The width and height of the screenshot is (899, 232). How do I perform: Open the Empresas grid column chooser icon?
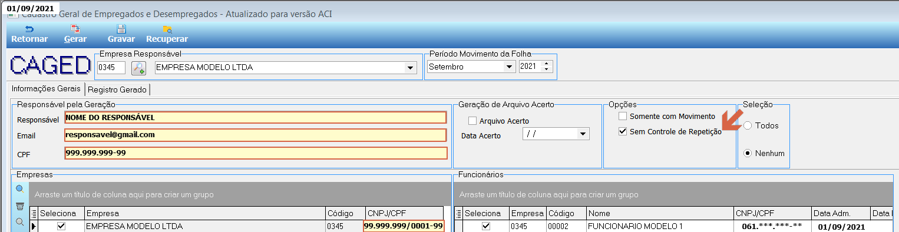coord(34,213)
